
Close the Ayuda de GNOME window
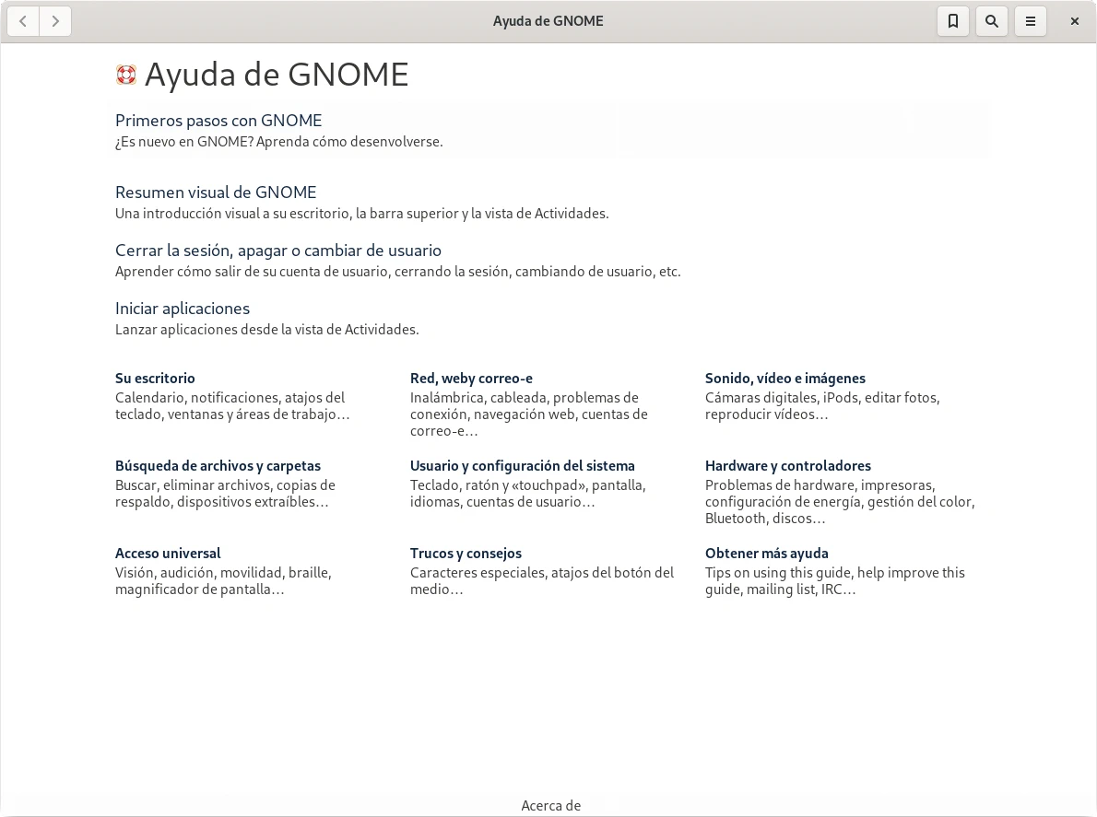click(1074, 21)
